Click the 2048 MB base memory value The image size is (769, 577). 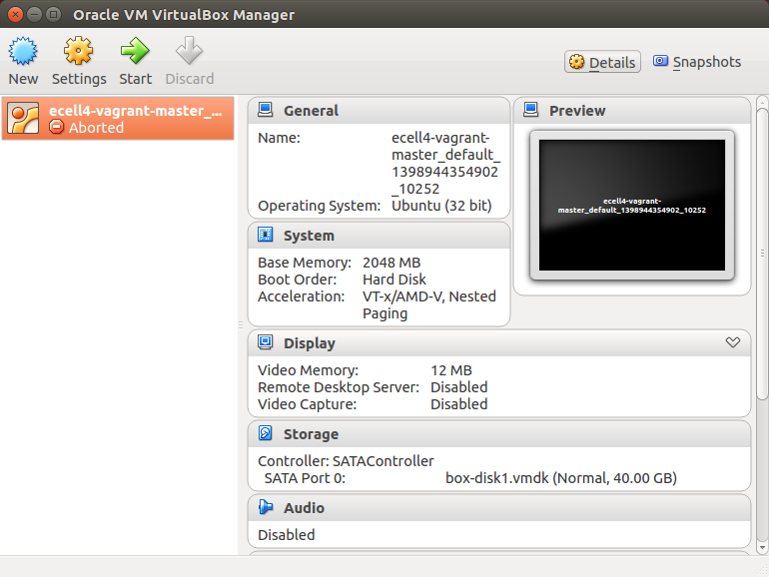tap(391, 263)
